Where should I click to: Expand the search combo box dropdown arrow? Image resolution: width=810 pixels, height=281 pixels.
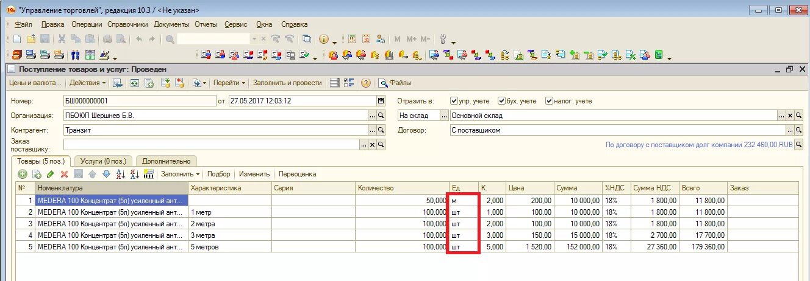pos(254,39)
